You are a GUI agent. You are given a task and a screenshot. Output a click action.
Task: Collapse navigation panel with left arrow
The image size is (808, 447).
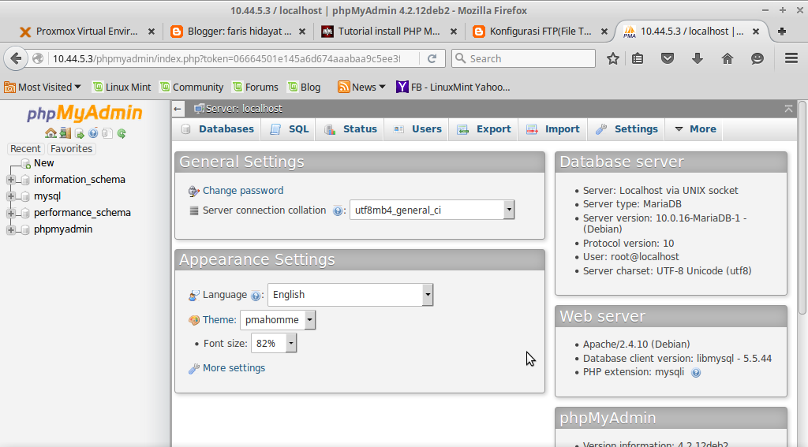(x=178, y=109)
